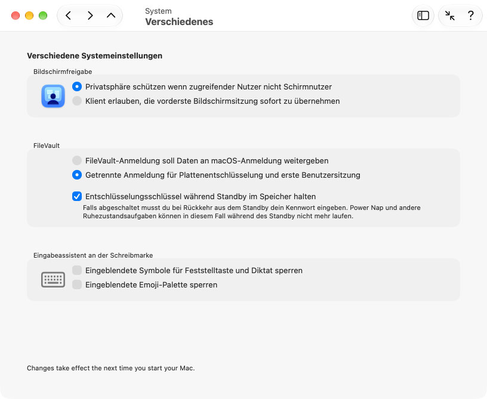Go up one level with the up chevron

tap(111, 16)
